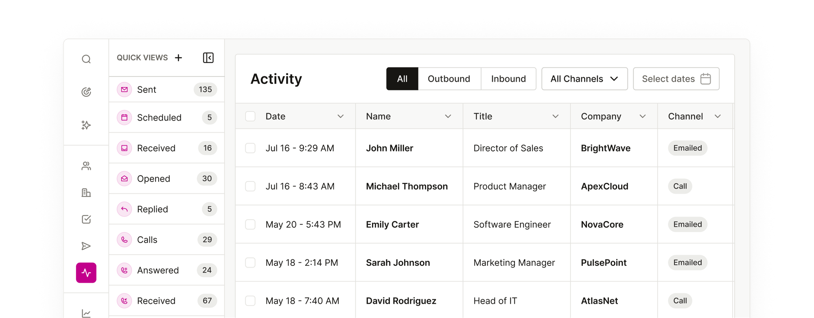Open the people contacts icon in sidebar
The image size is (814, 318).
coord(86,166)
